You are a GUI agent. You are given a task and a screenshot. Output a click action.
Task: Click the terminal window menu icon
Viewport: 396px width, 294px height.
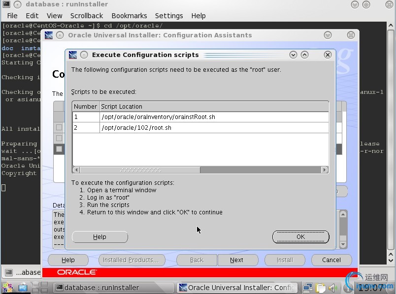pos(6,4)
